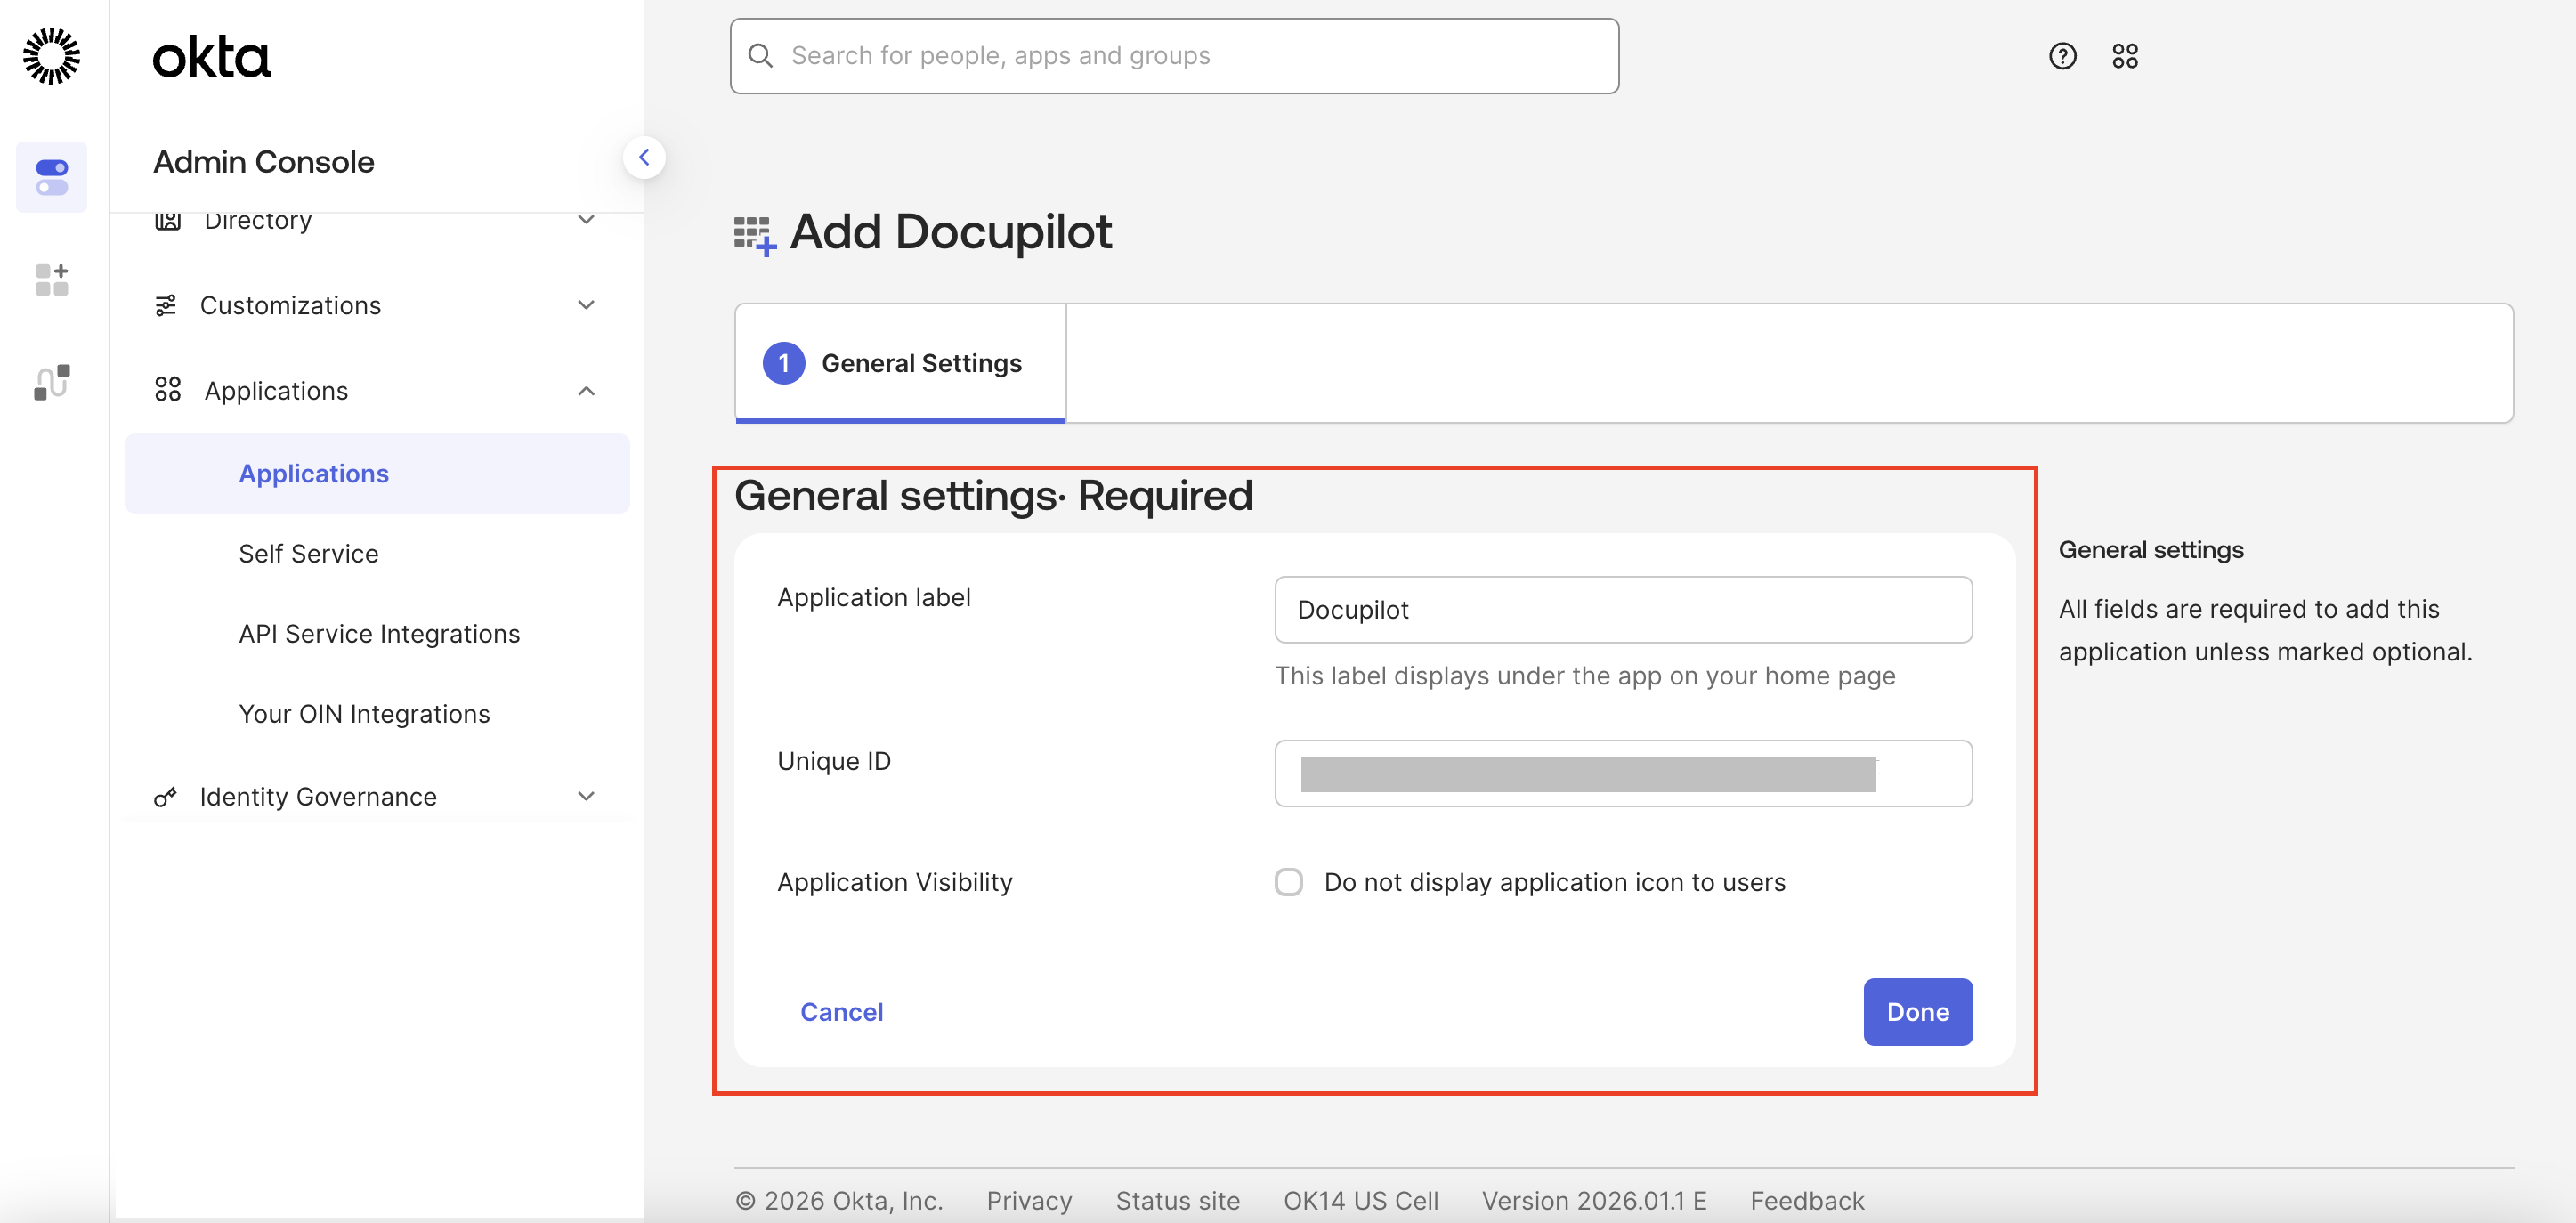Open the Status site footer link

pos(1177,1200)
